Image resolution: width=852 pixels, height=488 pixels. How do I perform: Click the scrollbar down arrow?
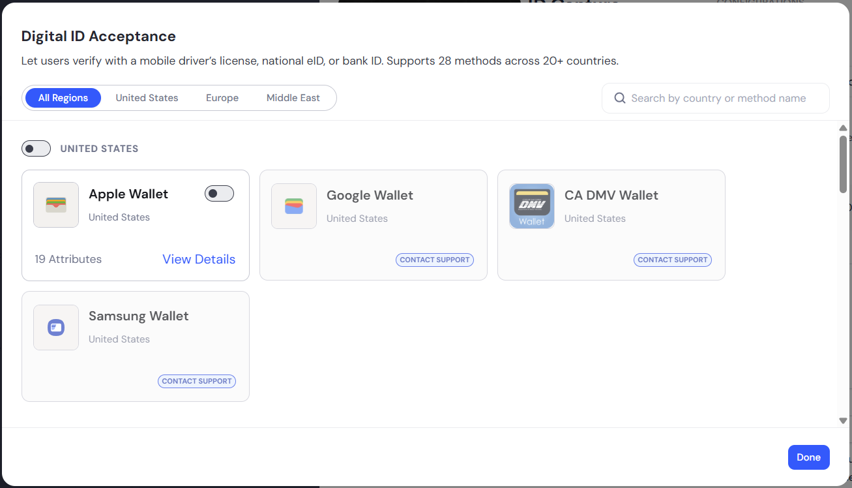[843, 421]
